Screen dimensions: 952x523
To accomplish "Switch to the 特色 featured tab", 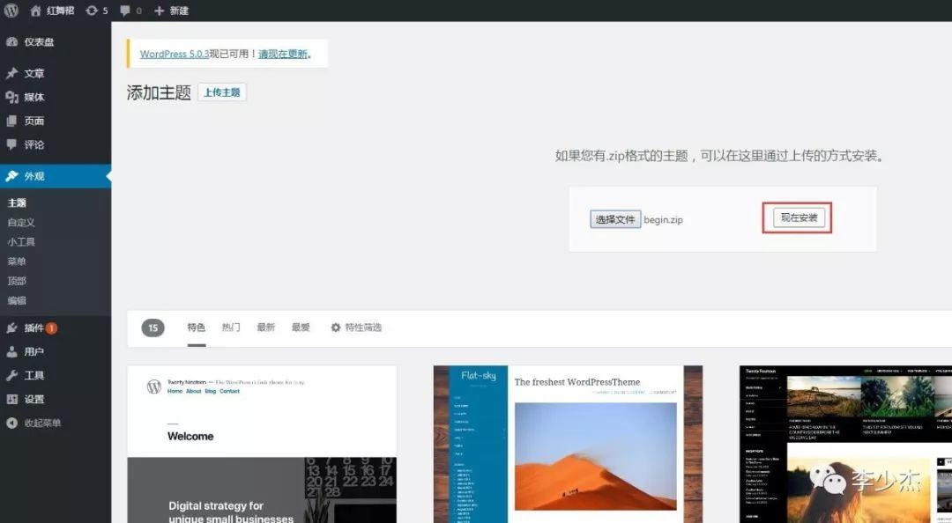I will (x=196, y=328).
